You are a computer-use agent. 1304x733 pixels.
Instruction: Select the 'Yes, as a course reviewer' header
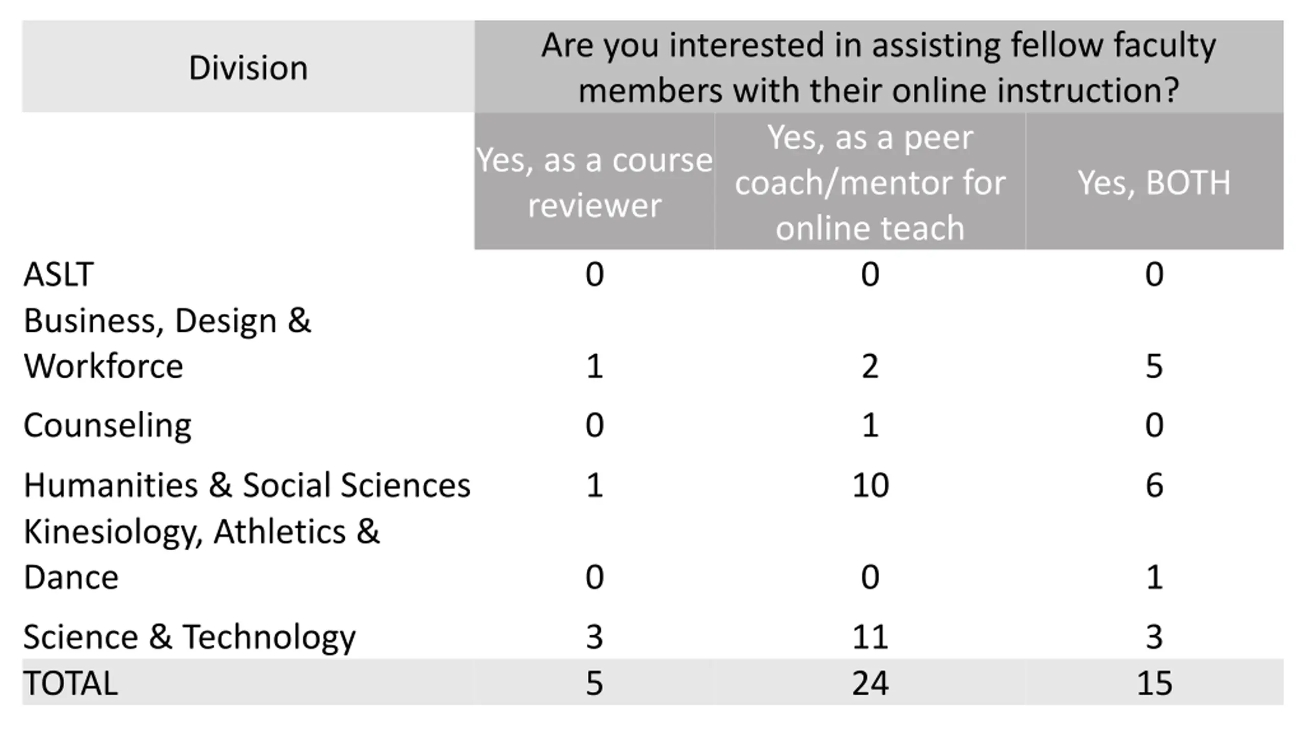pyautogui.click(x=594, y=182)
